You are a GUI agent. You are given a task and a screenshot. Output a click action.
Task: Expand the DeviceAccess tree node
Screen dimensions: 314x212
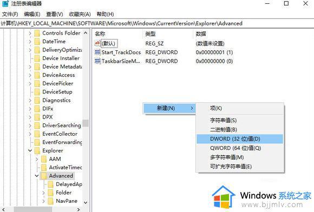(30, 75)
